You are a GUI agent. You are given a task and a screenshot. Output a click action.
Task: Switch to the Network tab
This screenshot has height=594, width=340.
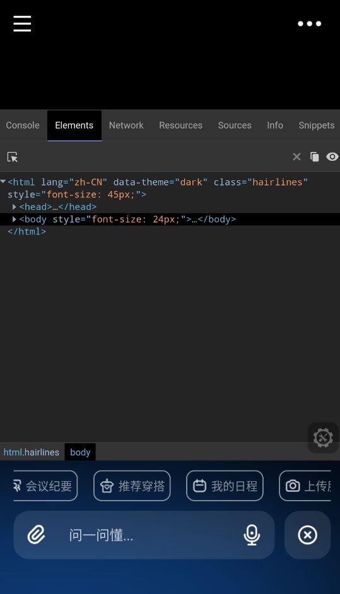click(x=126, y=125)
